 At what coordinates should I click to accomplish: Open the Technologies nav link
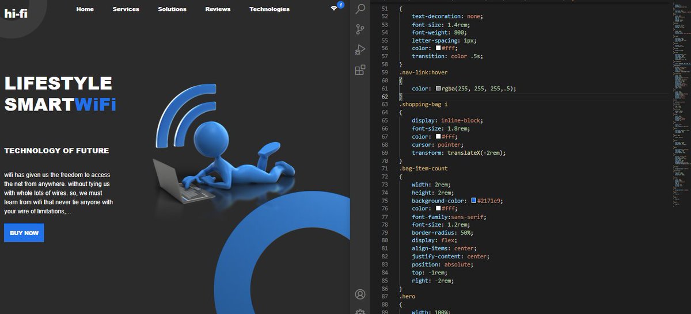click(x=269, y=9)
